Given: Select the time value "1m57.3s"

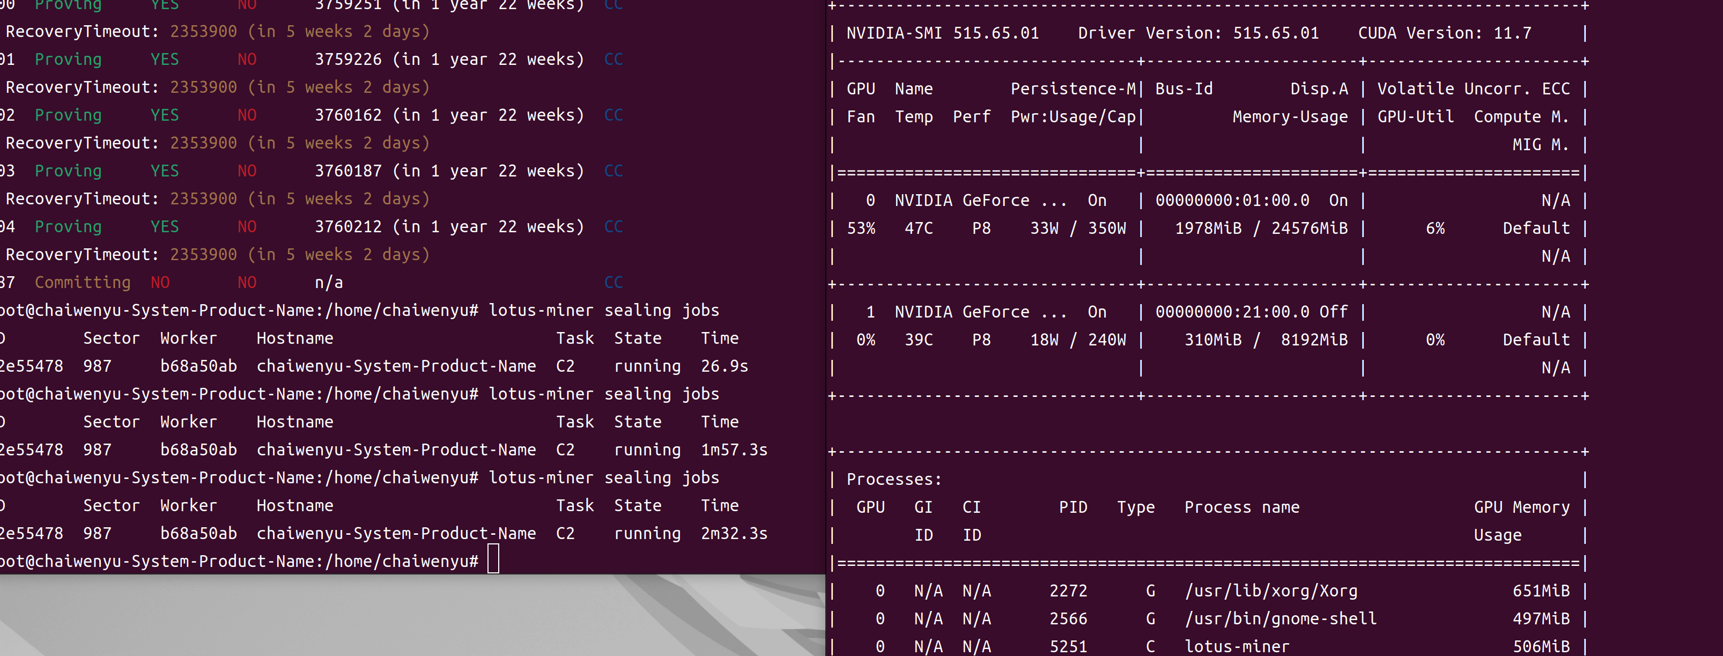Looking at the screenshot, I should click(735, 449).
